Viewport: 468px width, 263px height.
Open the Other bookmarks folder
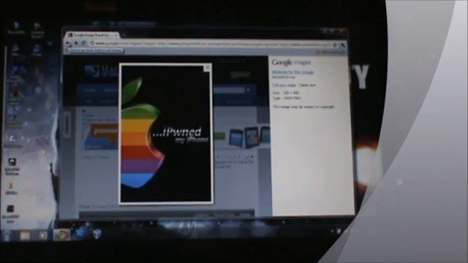tap(331, 53)
